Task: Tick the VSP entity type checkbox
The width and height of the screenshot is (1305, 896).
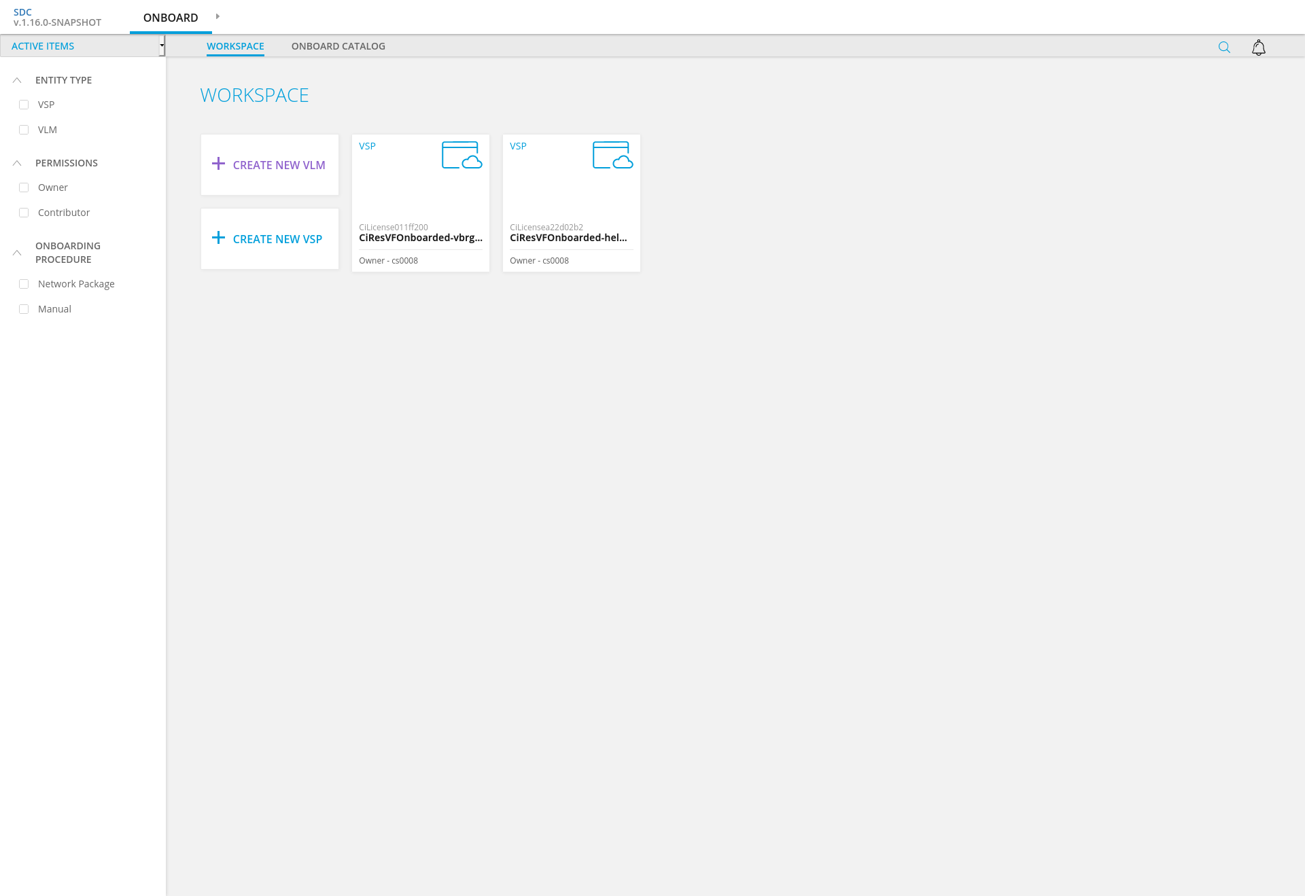Action: (24, 105)
